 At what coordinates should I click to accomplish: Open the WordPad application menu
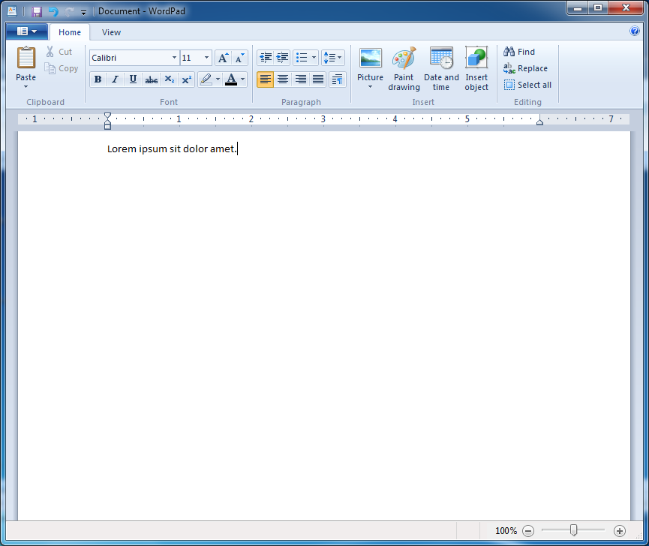[x=27, y=31]
